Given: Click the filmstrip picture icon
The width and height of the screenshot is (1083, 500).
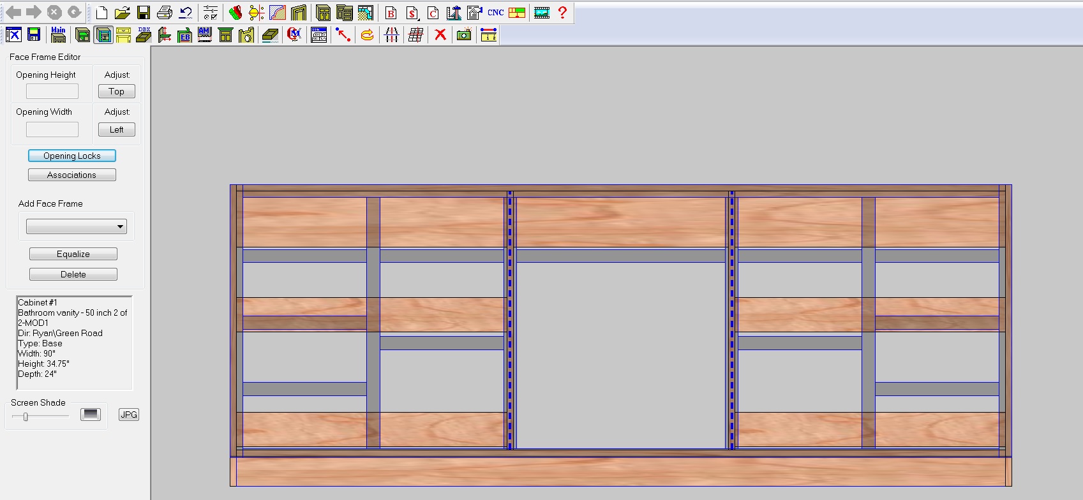Looking at the screenshot, I should pos(542,13).
